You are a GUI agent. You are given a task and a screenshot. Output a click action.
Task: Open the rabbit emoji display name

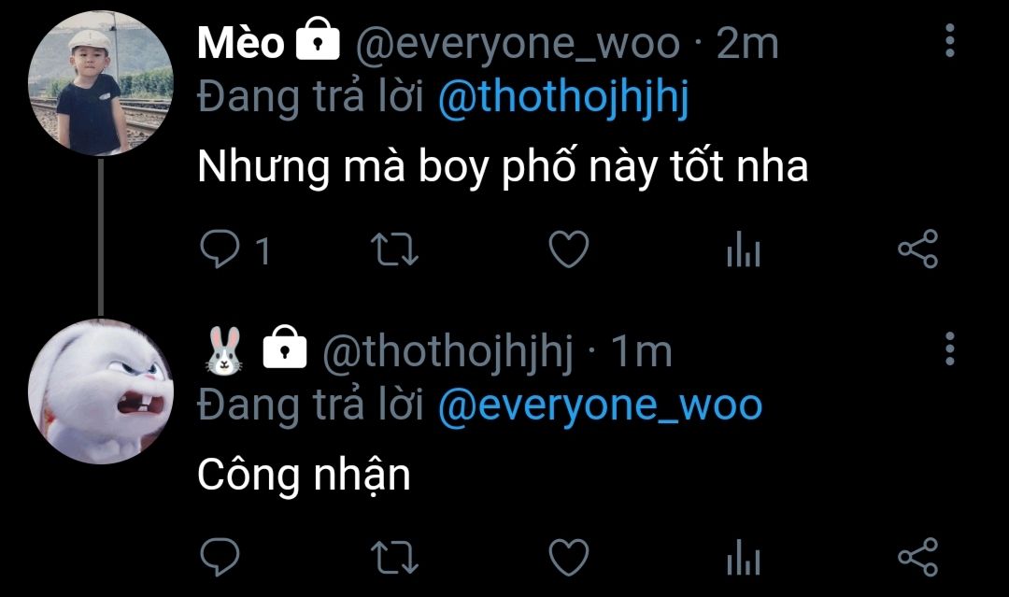point(223,351)
